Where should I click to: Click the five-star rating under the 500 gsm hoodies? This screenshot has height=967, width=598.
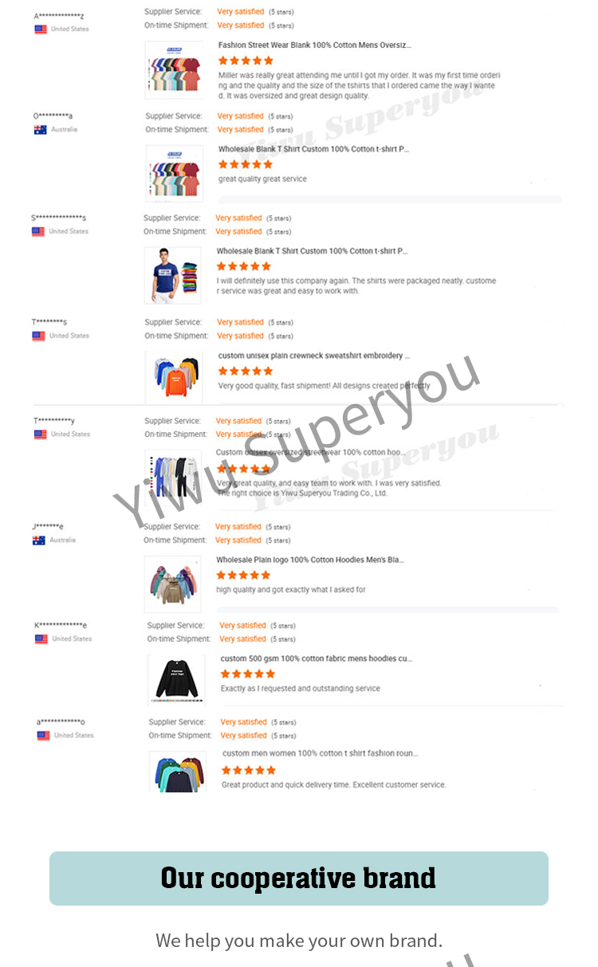[x=248, y=674]
